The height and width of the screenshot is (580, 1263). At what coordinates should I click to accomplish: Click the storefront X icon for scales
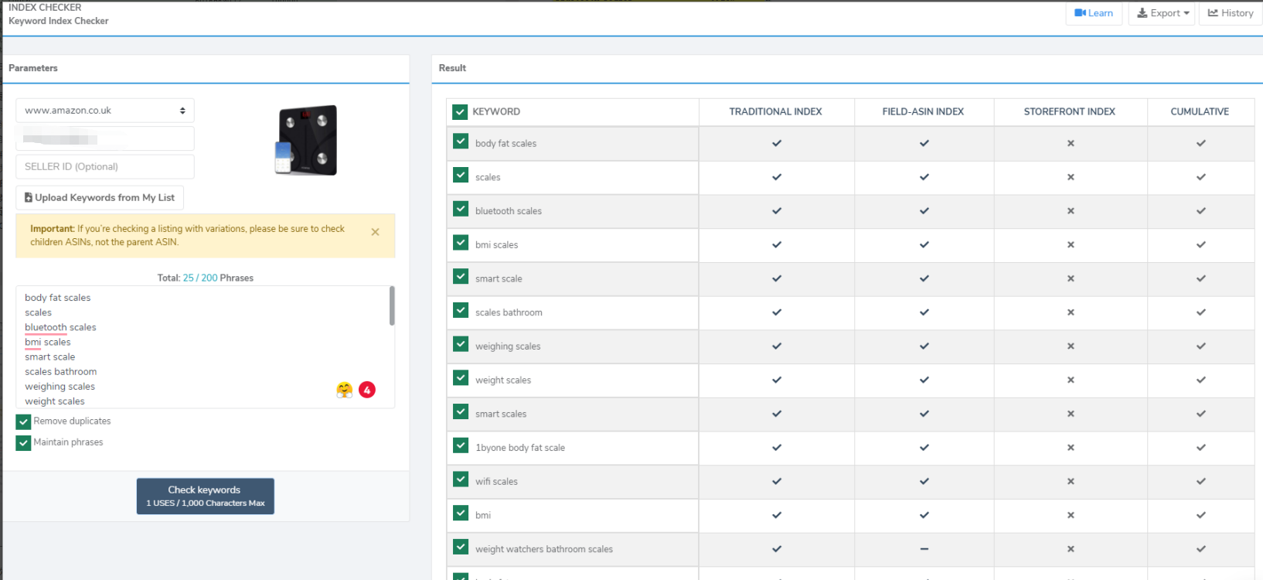tap(1071, 177)
